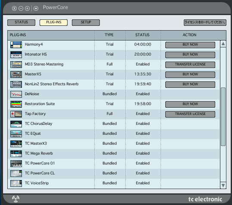This screenshot has width=232, height=205.
Task: Select the Harmony4 name text
Action: click(34, 44)
